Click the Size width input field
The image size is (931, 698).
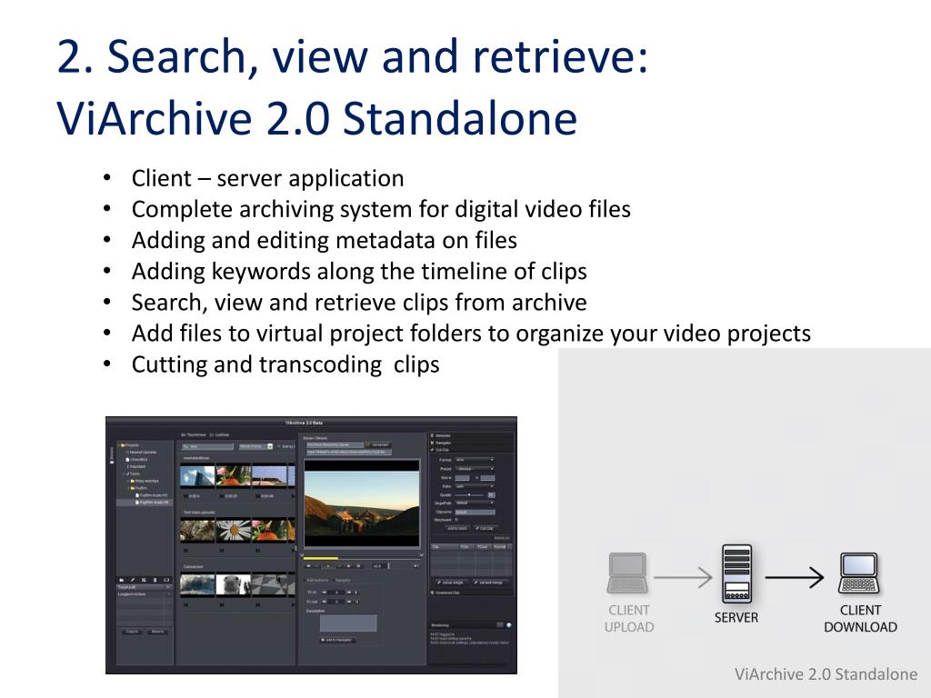pos(462,478)
